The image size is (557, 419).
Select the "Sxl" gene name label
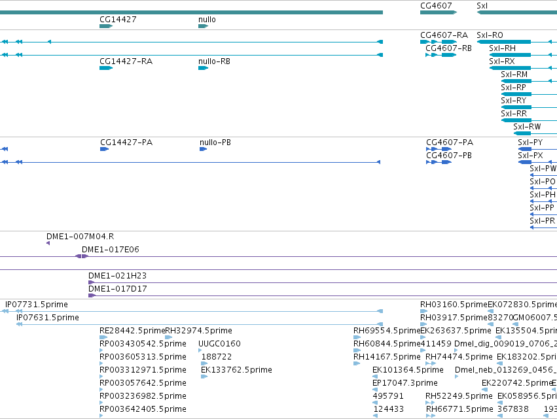click(x=482, y=6)
